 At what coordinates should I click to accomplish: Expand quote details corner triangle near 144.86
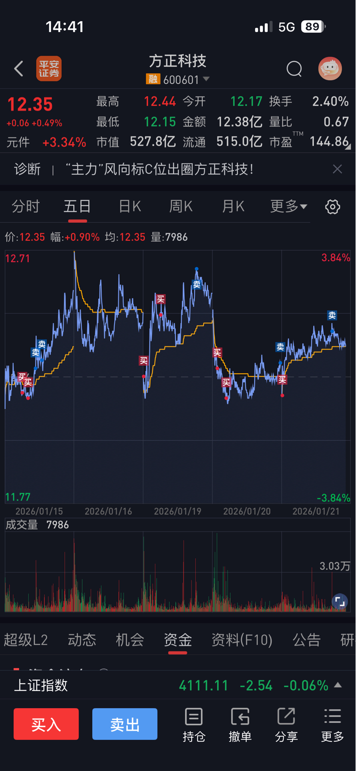pyautogui.click(x=348, y=146)
